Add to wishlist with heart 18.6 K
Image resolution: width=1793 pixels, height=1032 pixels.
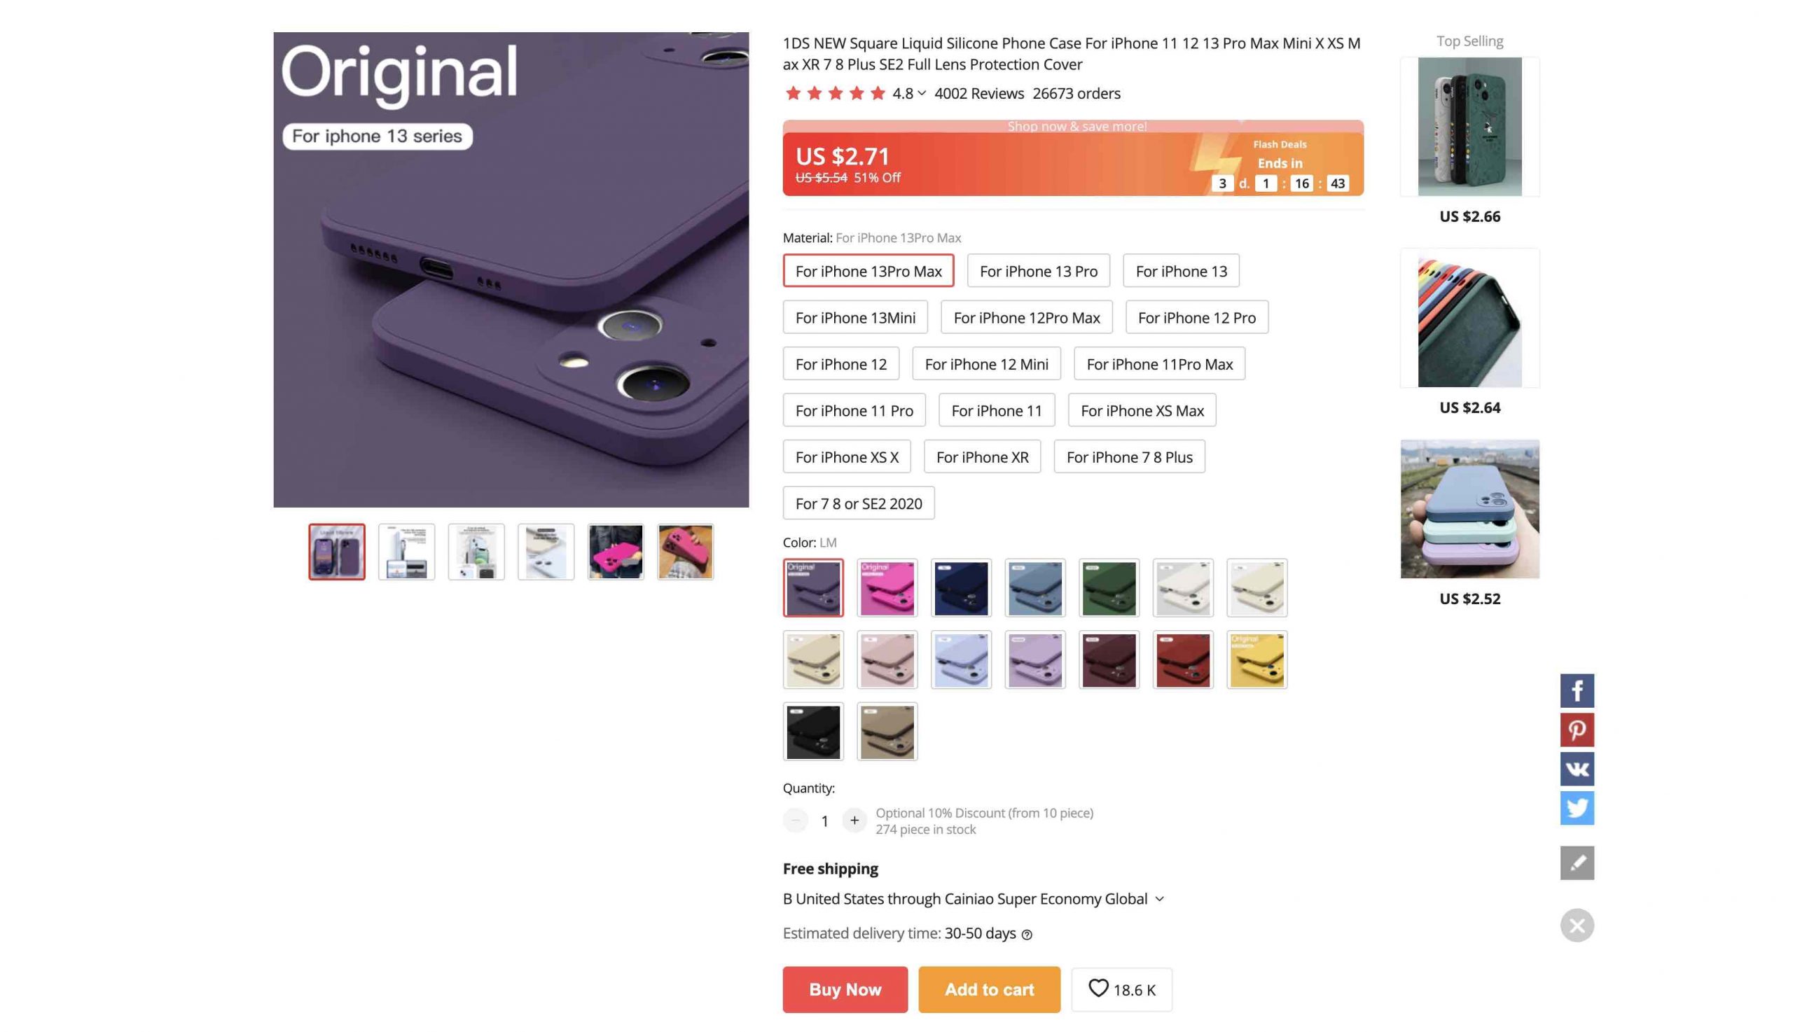click(x=1121, y=989)
